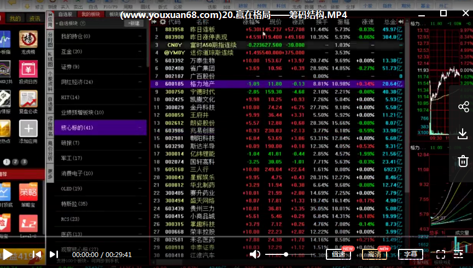
Task: Delete the video with trash icon
Action: (463, 161)
